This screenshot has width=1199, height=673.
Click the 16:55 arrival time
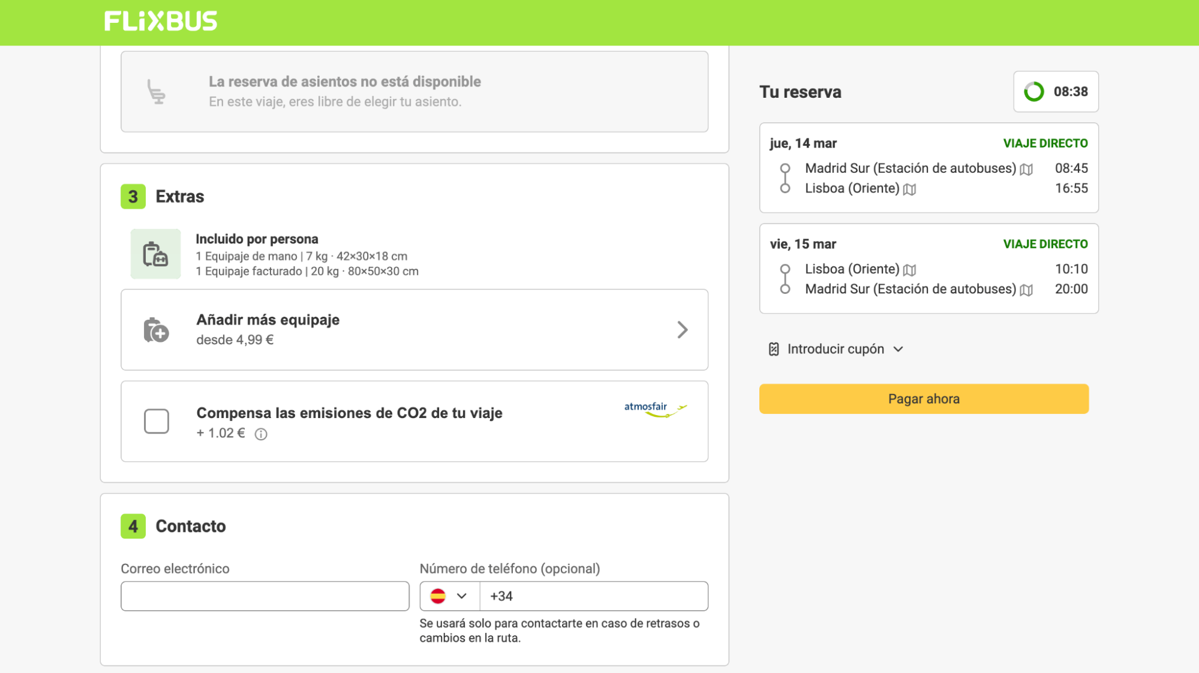1071,188
